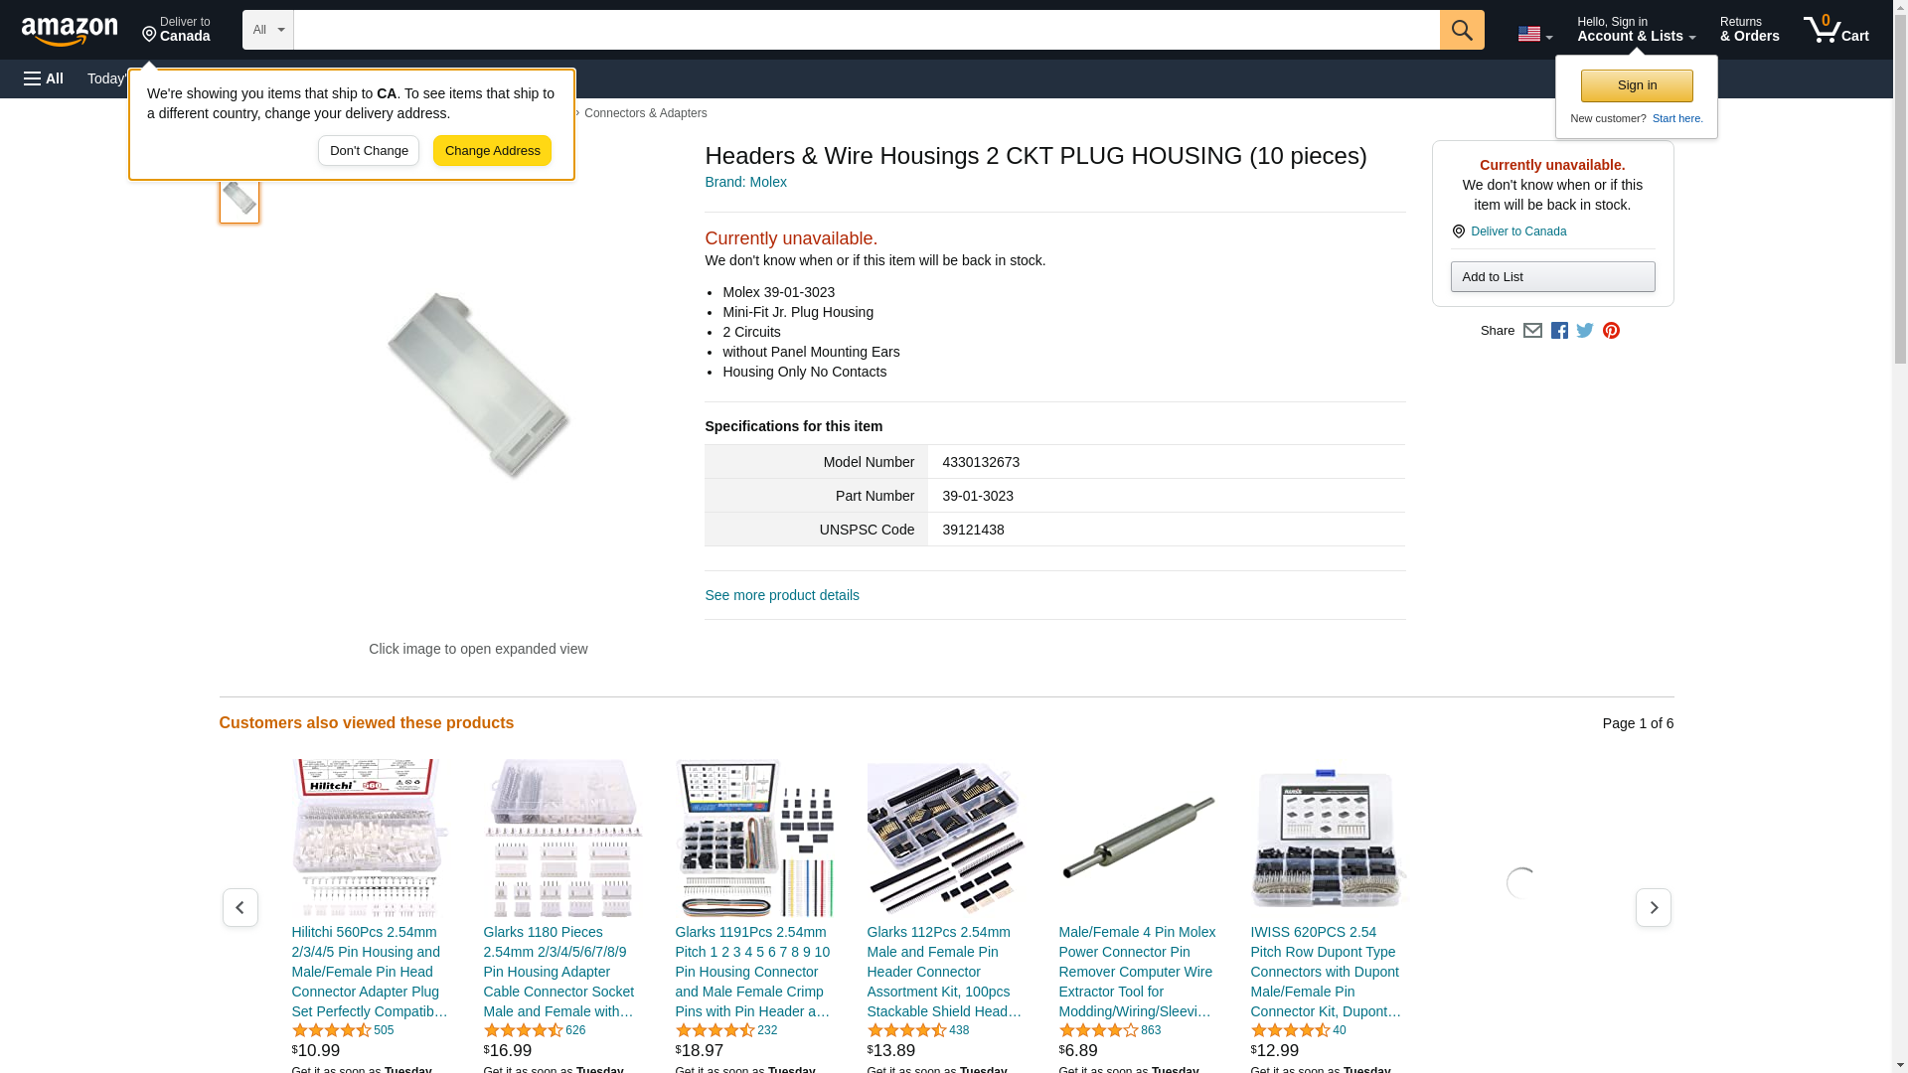Expand Account & Lists menu

pyautogui.click(x=1636, y=29)
